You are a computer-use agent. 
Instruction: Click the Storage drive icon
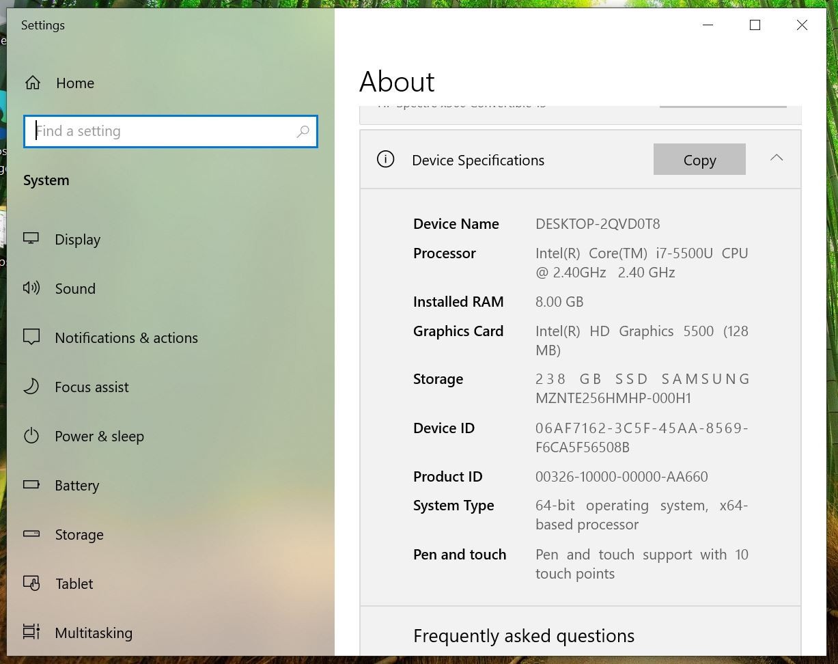click(31, 534)
